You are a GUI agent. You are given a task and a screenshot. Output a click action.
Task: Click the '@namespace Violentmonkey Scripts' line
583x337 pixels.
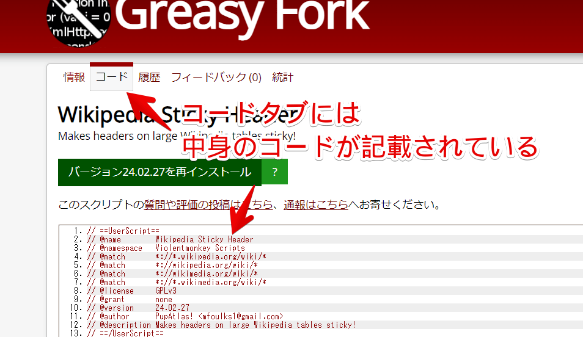tap(166, 248)
